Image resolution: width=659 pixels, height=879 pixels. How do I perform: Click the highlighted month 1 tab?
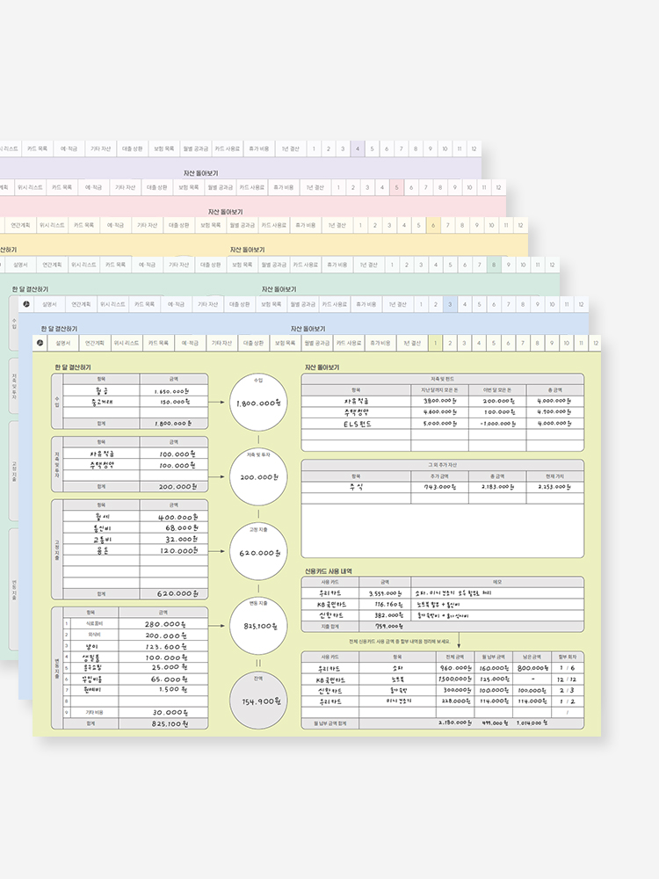(436, 343)
